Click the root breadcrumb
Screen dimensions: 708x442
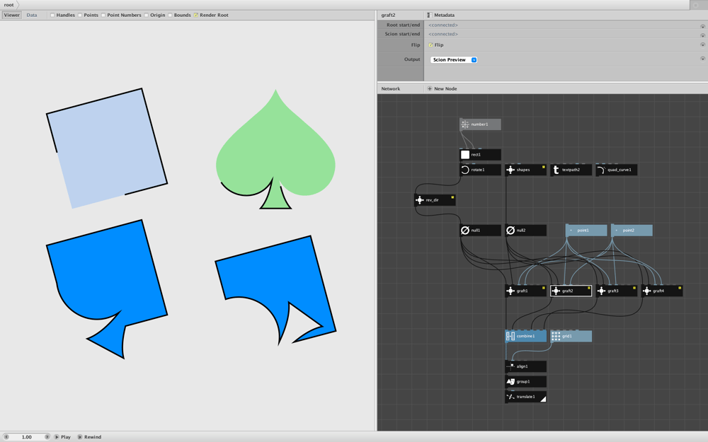9,5
